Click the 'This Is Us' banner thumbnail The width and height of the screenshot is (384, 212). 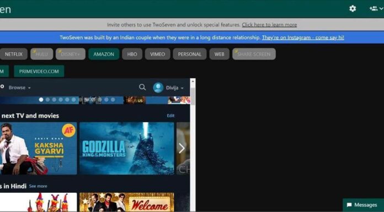click(135, 100)
